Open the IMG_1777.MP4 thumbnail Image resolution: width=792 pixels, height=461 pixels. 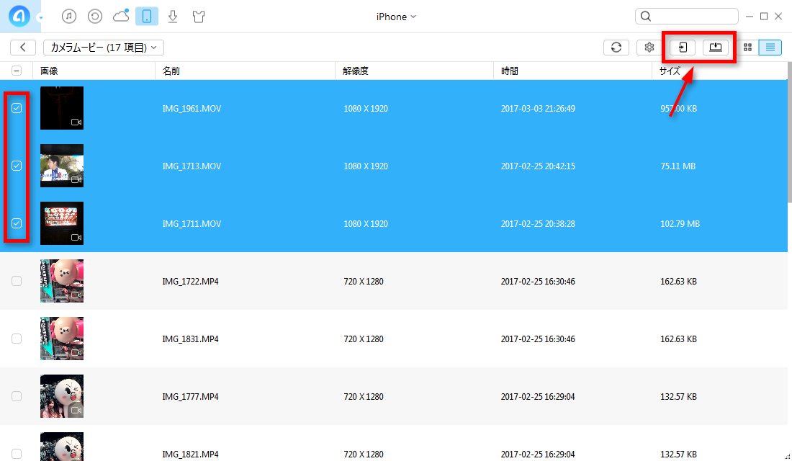click(62, 396)
